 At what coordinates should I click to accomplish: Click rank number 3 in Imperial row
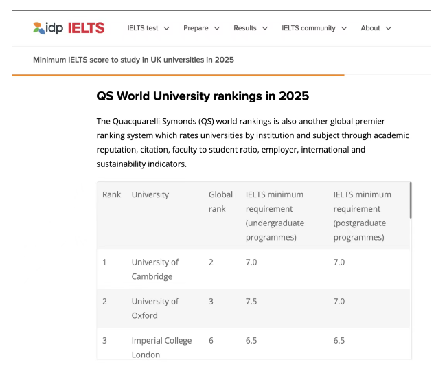coord(104,340)
